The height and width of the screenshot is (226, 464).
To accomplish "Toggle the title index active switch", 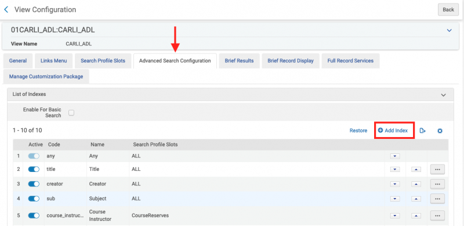I will click(34, 169).
